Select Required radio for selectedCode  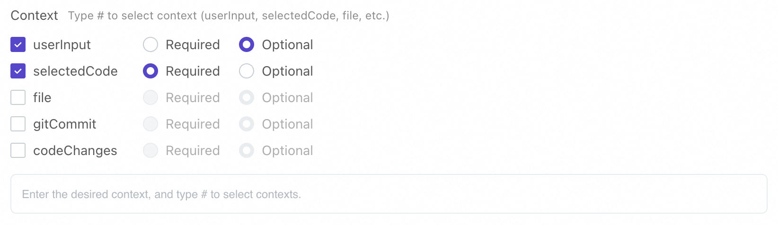pyautogui.click(x=150, y=71)
